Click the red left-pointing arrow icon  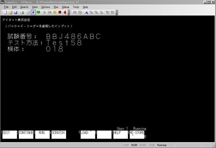[x=65, y=12]
